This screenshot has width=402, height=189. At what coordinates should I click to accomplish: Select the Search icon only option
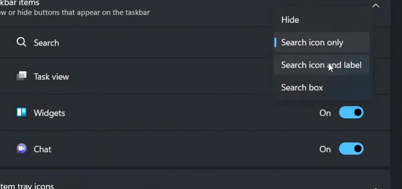coord(312,43)
